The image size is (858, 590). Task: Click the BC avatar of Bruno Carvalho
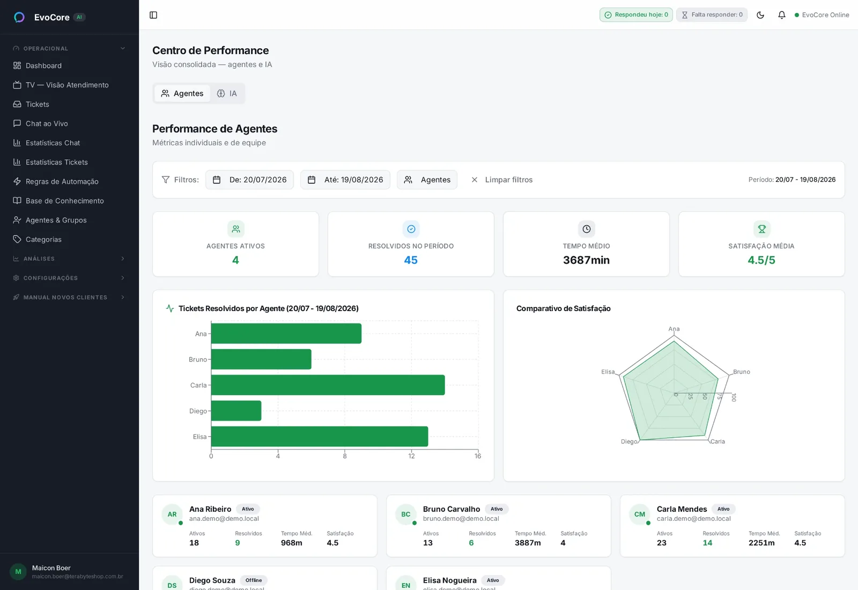pyautogui.click(x=406, y=514)
